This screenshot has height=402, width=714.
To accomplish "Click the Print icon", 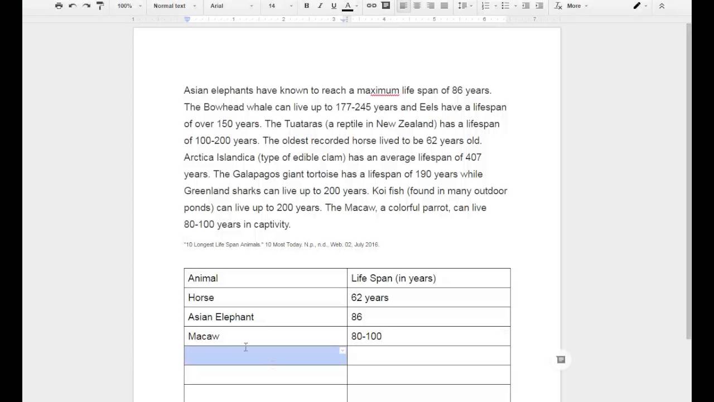I will tap(59, 6).
